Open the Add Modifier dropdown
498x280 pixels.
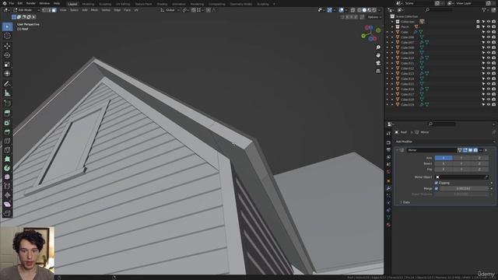444,142
